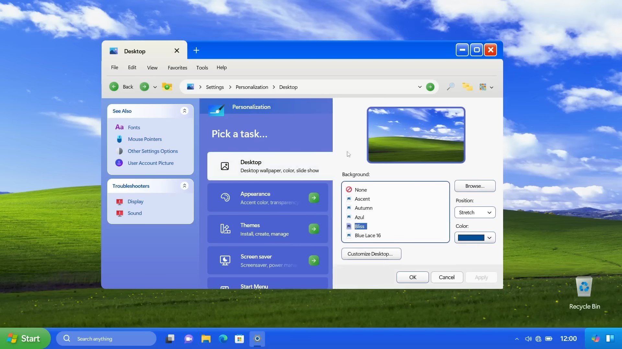
Task: Open the Views dropdown arrow
Action: point(491,87)
